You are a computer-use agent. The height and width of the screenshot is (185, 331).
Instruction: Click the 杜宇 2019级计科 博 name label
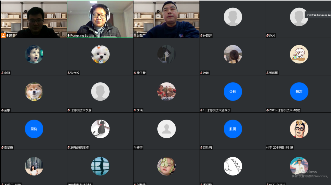click(280, 148)
